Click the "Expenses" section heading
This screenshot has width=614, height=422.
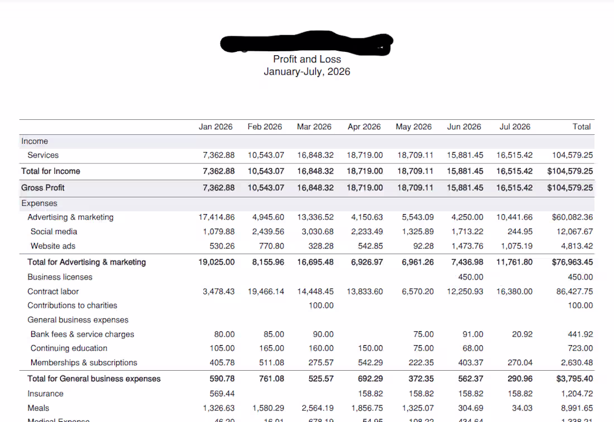pyautogui.click(x=39, y=203)
